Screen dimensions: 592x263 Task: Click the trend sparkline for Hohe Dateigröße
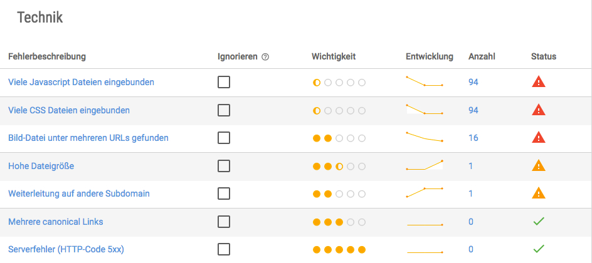click(x=425, y=165)
